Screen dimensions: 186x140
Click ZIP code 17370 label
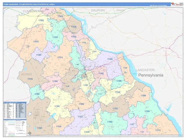(74, 37)
